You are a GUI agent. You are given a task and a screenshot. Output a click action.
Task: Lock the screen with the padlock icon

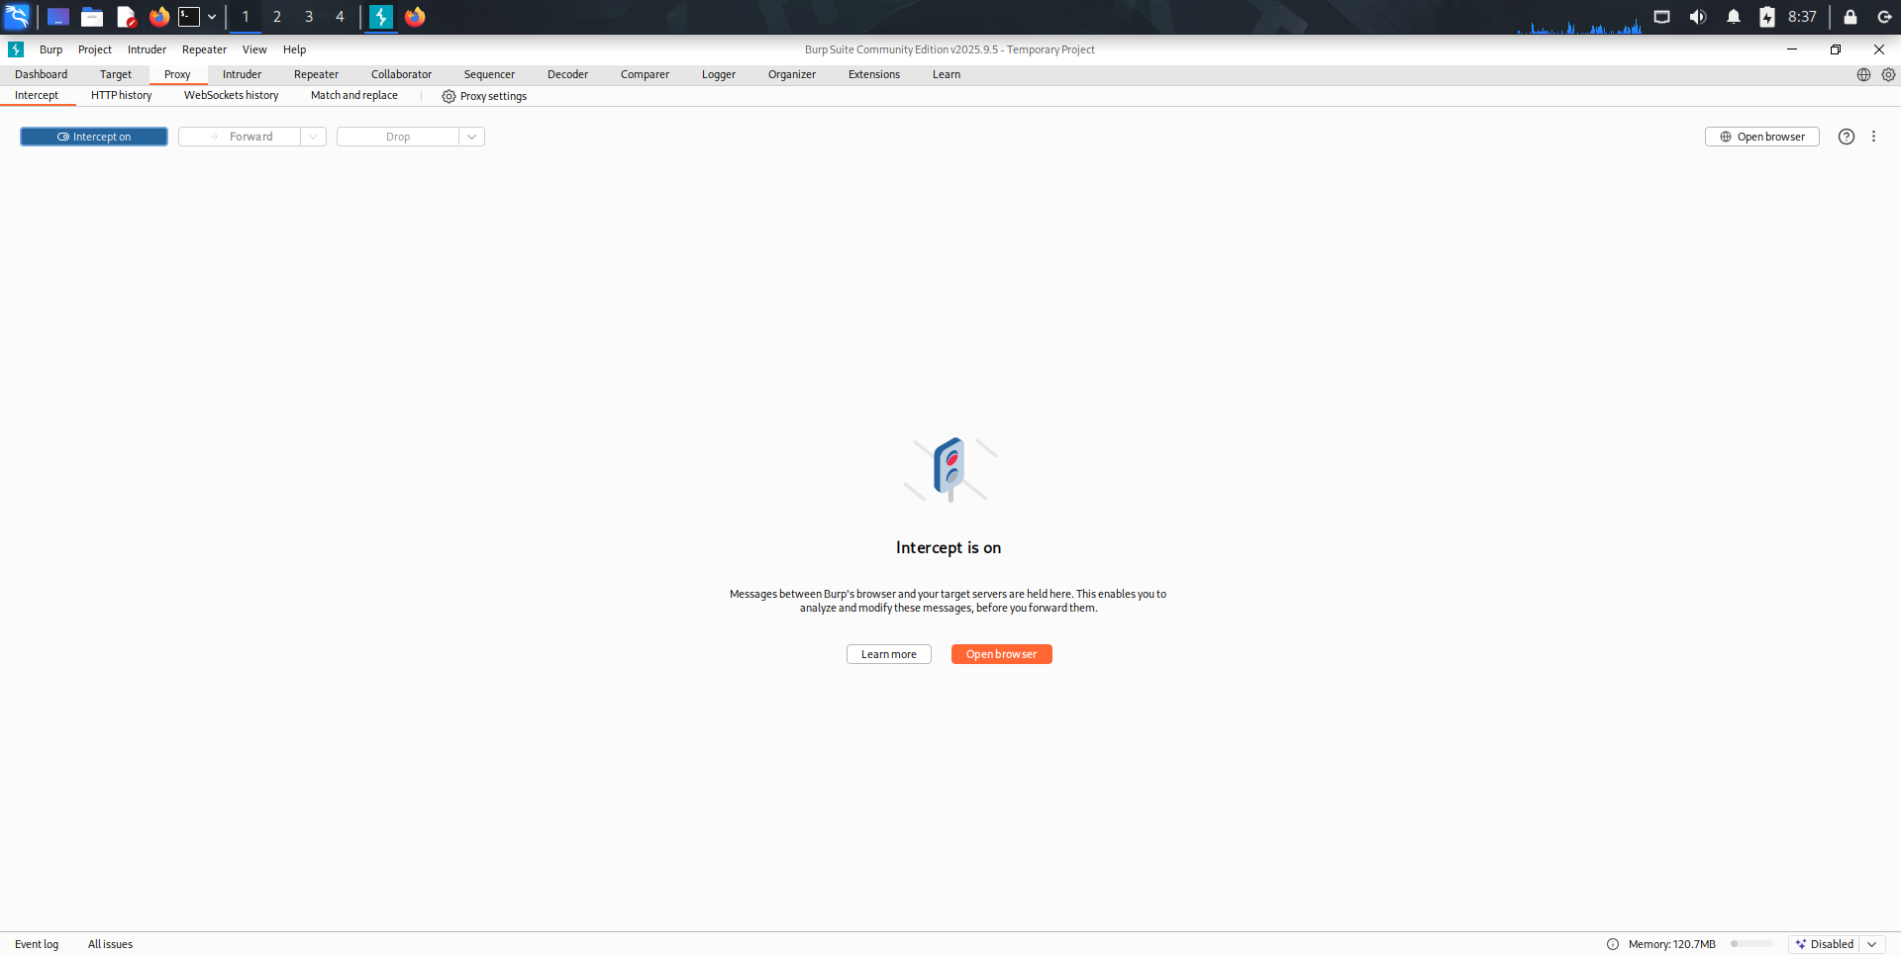pos(1851,17)
